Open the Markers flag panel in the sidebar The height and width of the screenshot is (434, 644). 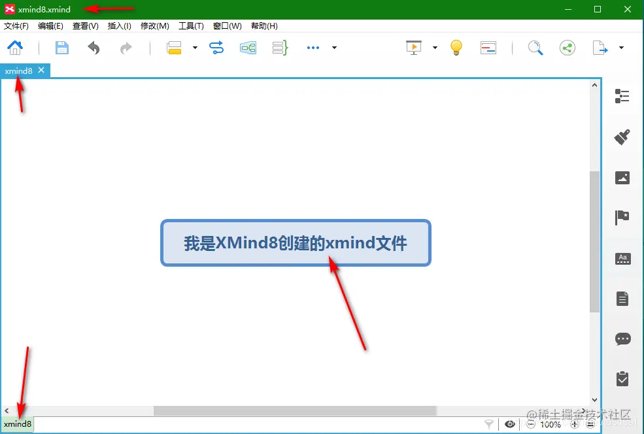point(622,217)
